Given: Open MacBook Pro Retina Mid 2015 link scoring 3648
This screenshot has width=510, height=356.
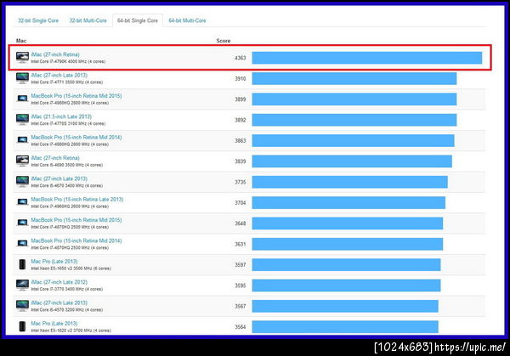Looking at the screenshot, I should tap(76, 220).
